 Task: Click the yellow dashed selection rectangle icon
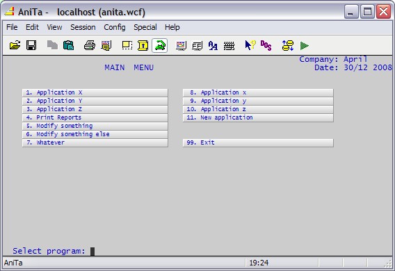(x=127, y=46)
